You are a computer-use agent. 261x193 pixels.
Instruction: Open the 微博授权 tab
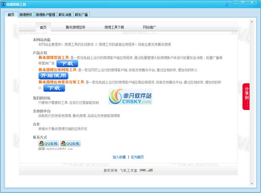26,15
